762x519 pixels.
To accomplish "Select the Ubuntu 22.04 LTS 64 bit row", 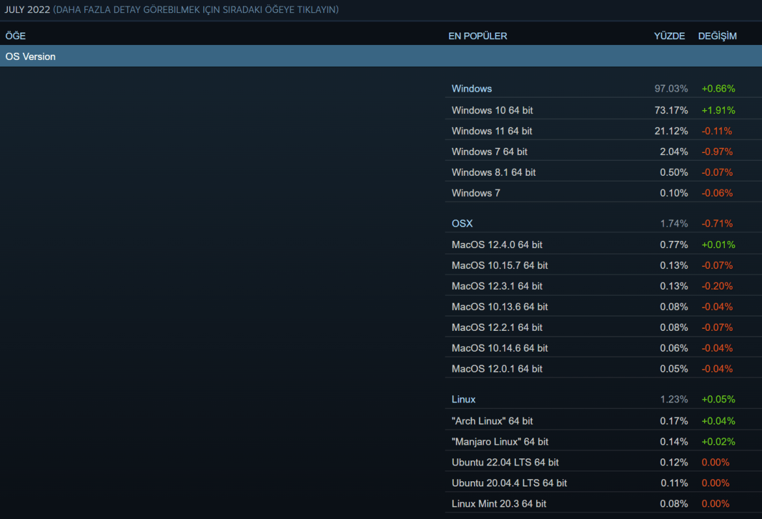I will point(603,462).
